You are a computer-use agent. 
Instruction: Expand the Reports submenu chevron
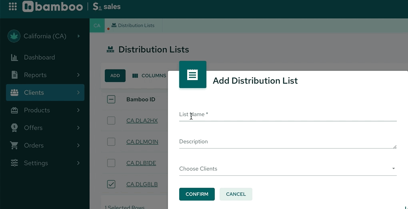(78, 75)
